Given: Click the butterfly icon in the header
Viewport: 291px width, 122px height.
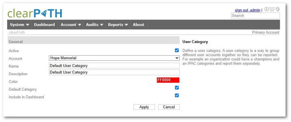Looking at the screenshot, I should click(272, 9).
